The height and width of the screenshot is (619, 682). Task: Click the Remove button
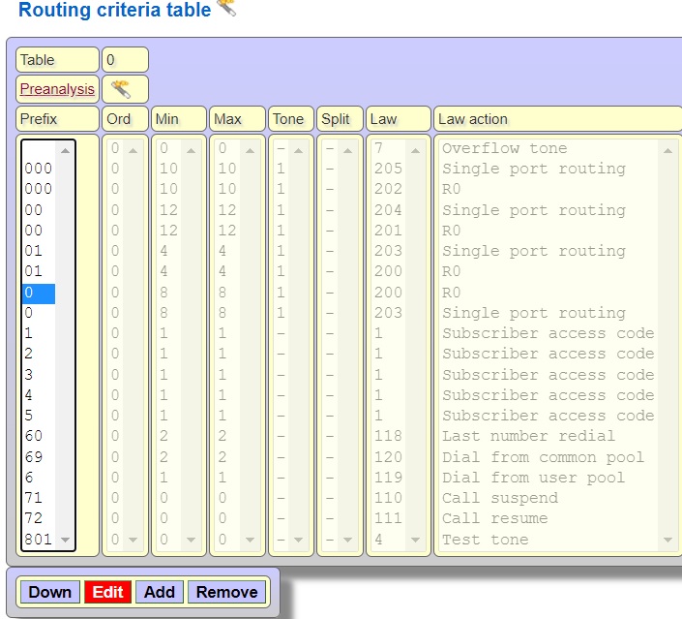[227, 592]
